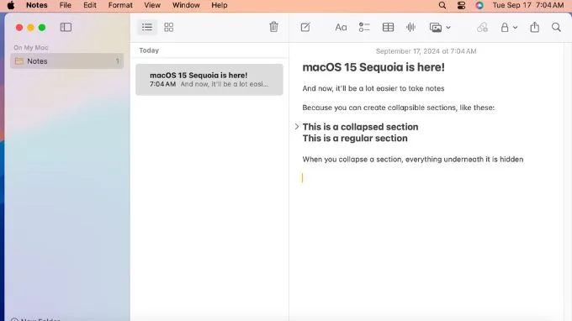The width and height of the screenshot is (572, 321).
Task: Open the Window menu
Action: (186, 6)
